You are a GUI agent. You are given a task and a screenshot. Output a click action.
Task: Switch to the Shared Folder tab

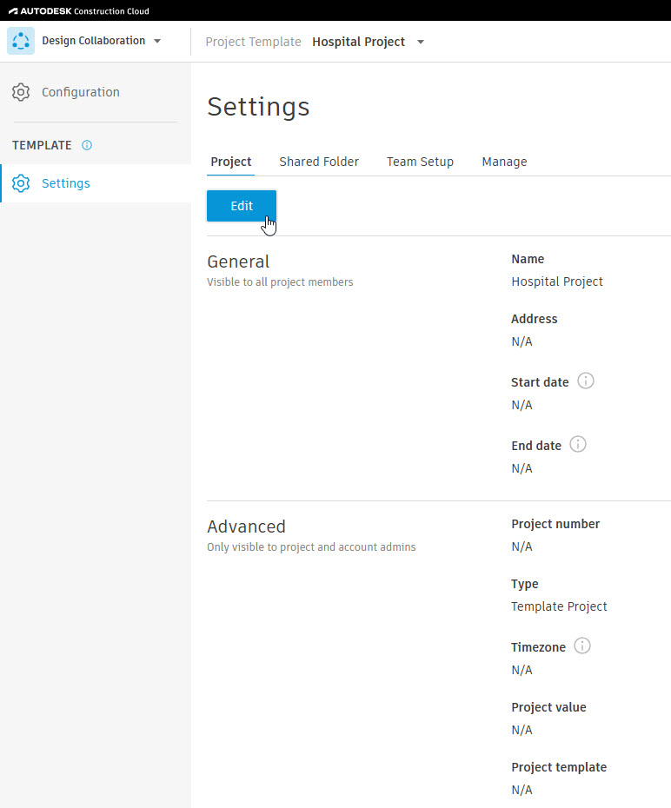pyautogui.click(x=319, y=162)
